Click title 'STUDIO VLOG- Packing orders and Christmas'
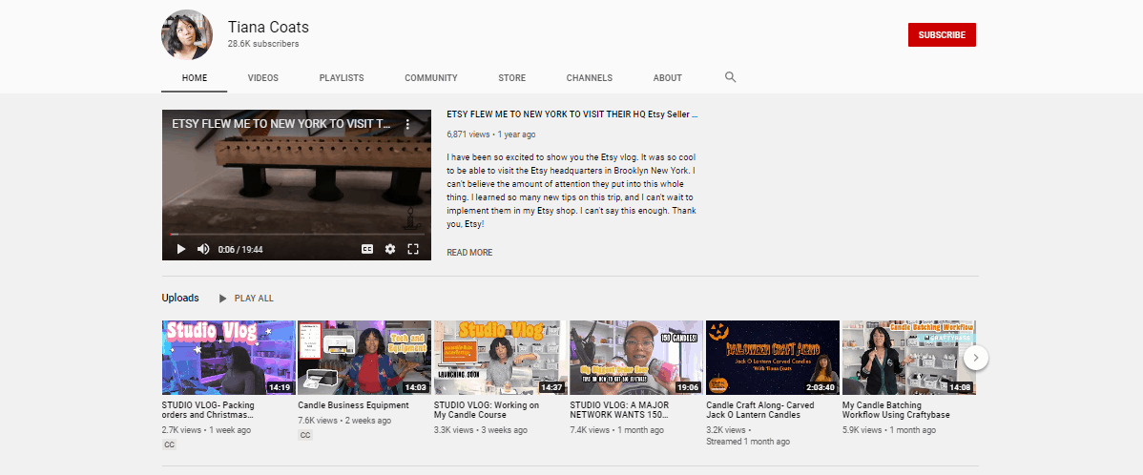The height and width of the screenshot is (475, 1143). coord(208,410)
